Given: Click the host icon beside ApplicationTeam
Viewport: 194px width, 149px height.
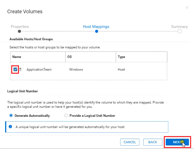Looking at the screenshot, I should tap(20, 70).
